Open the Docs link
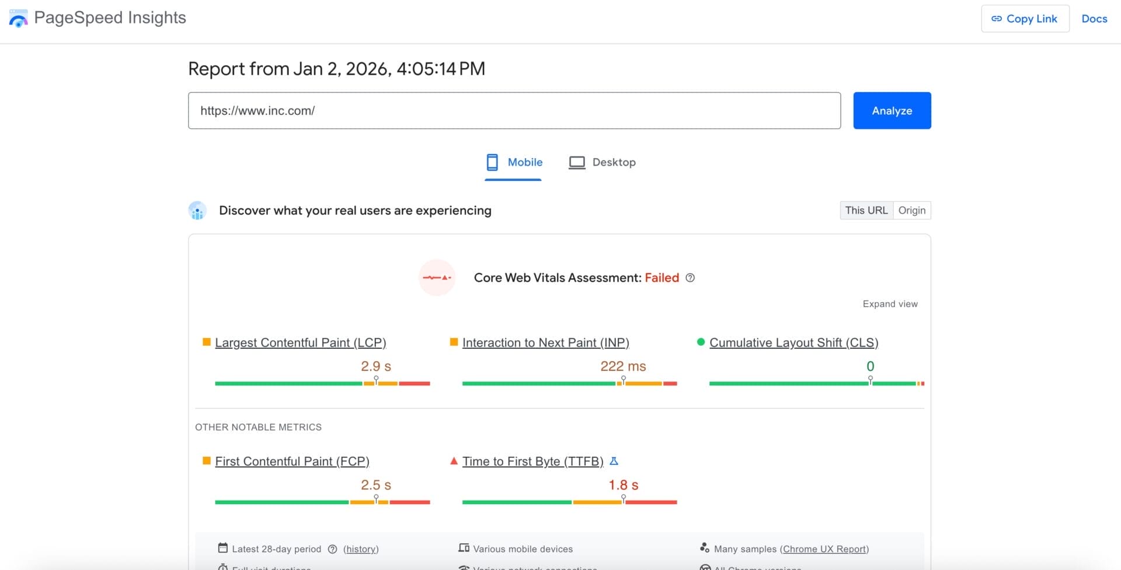This screenshot has width=1121, height=570. (x=1094, y=19)
